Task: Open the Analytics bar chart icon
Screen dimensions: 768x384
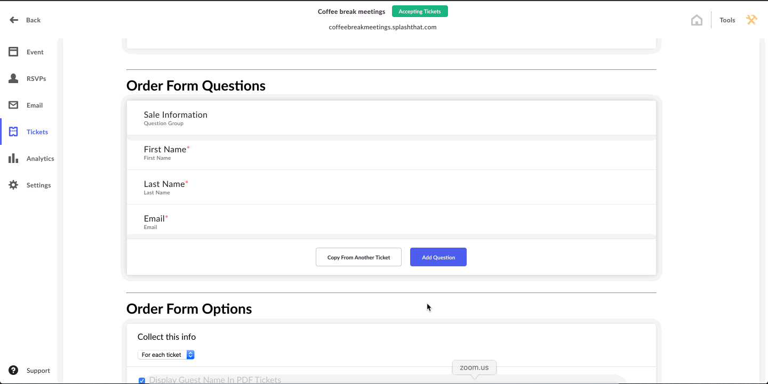Action: click(x=13, y=158)
